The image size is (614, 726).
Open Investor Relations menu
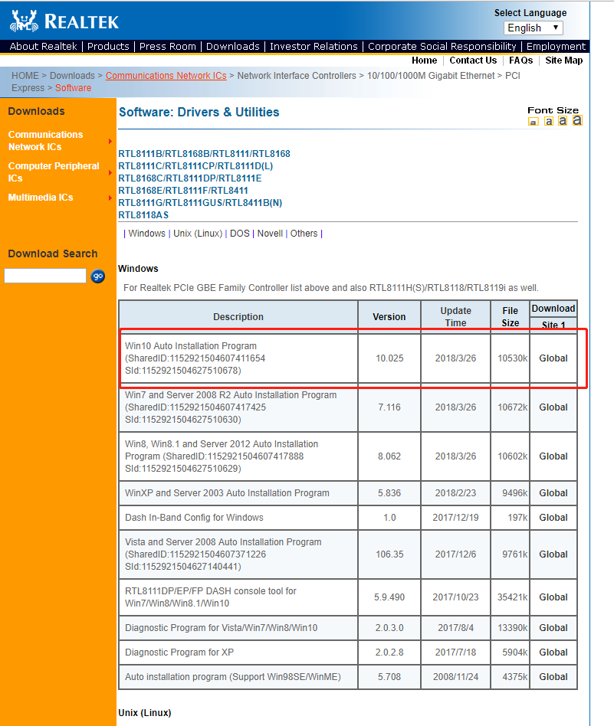[314, 46]
